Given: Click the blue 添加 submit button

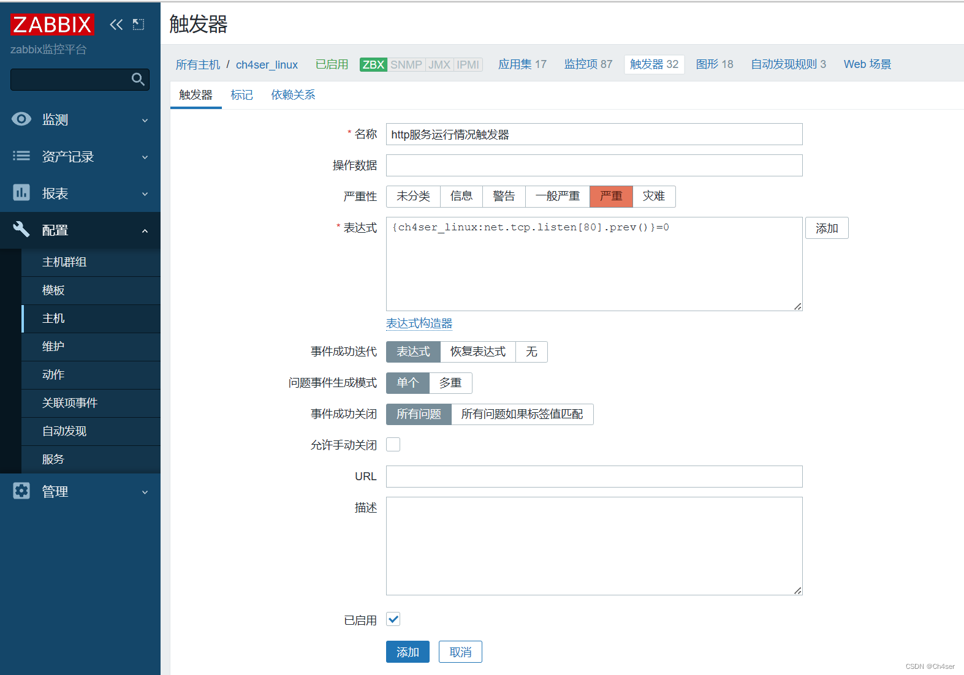Looking at the screenshot, I should point(408,652).
